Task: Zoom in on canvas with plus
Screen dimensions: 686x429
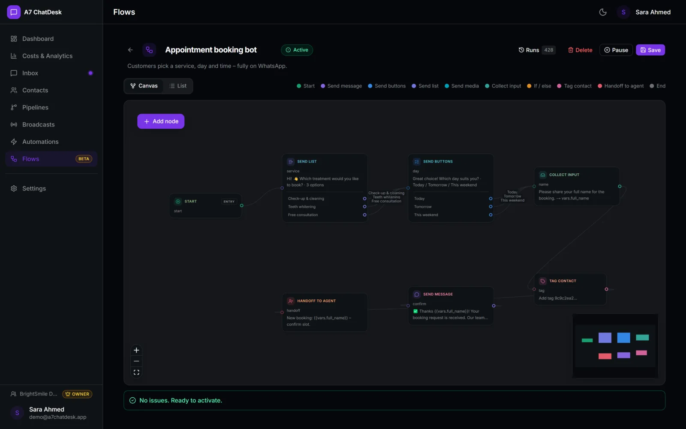Action: click(x=136, y=350)
